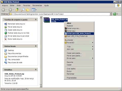Click the antivirus icon beside Scan USB_Write_Protect.zip

point(66,36)
